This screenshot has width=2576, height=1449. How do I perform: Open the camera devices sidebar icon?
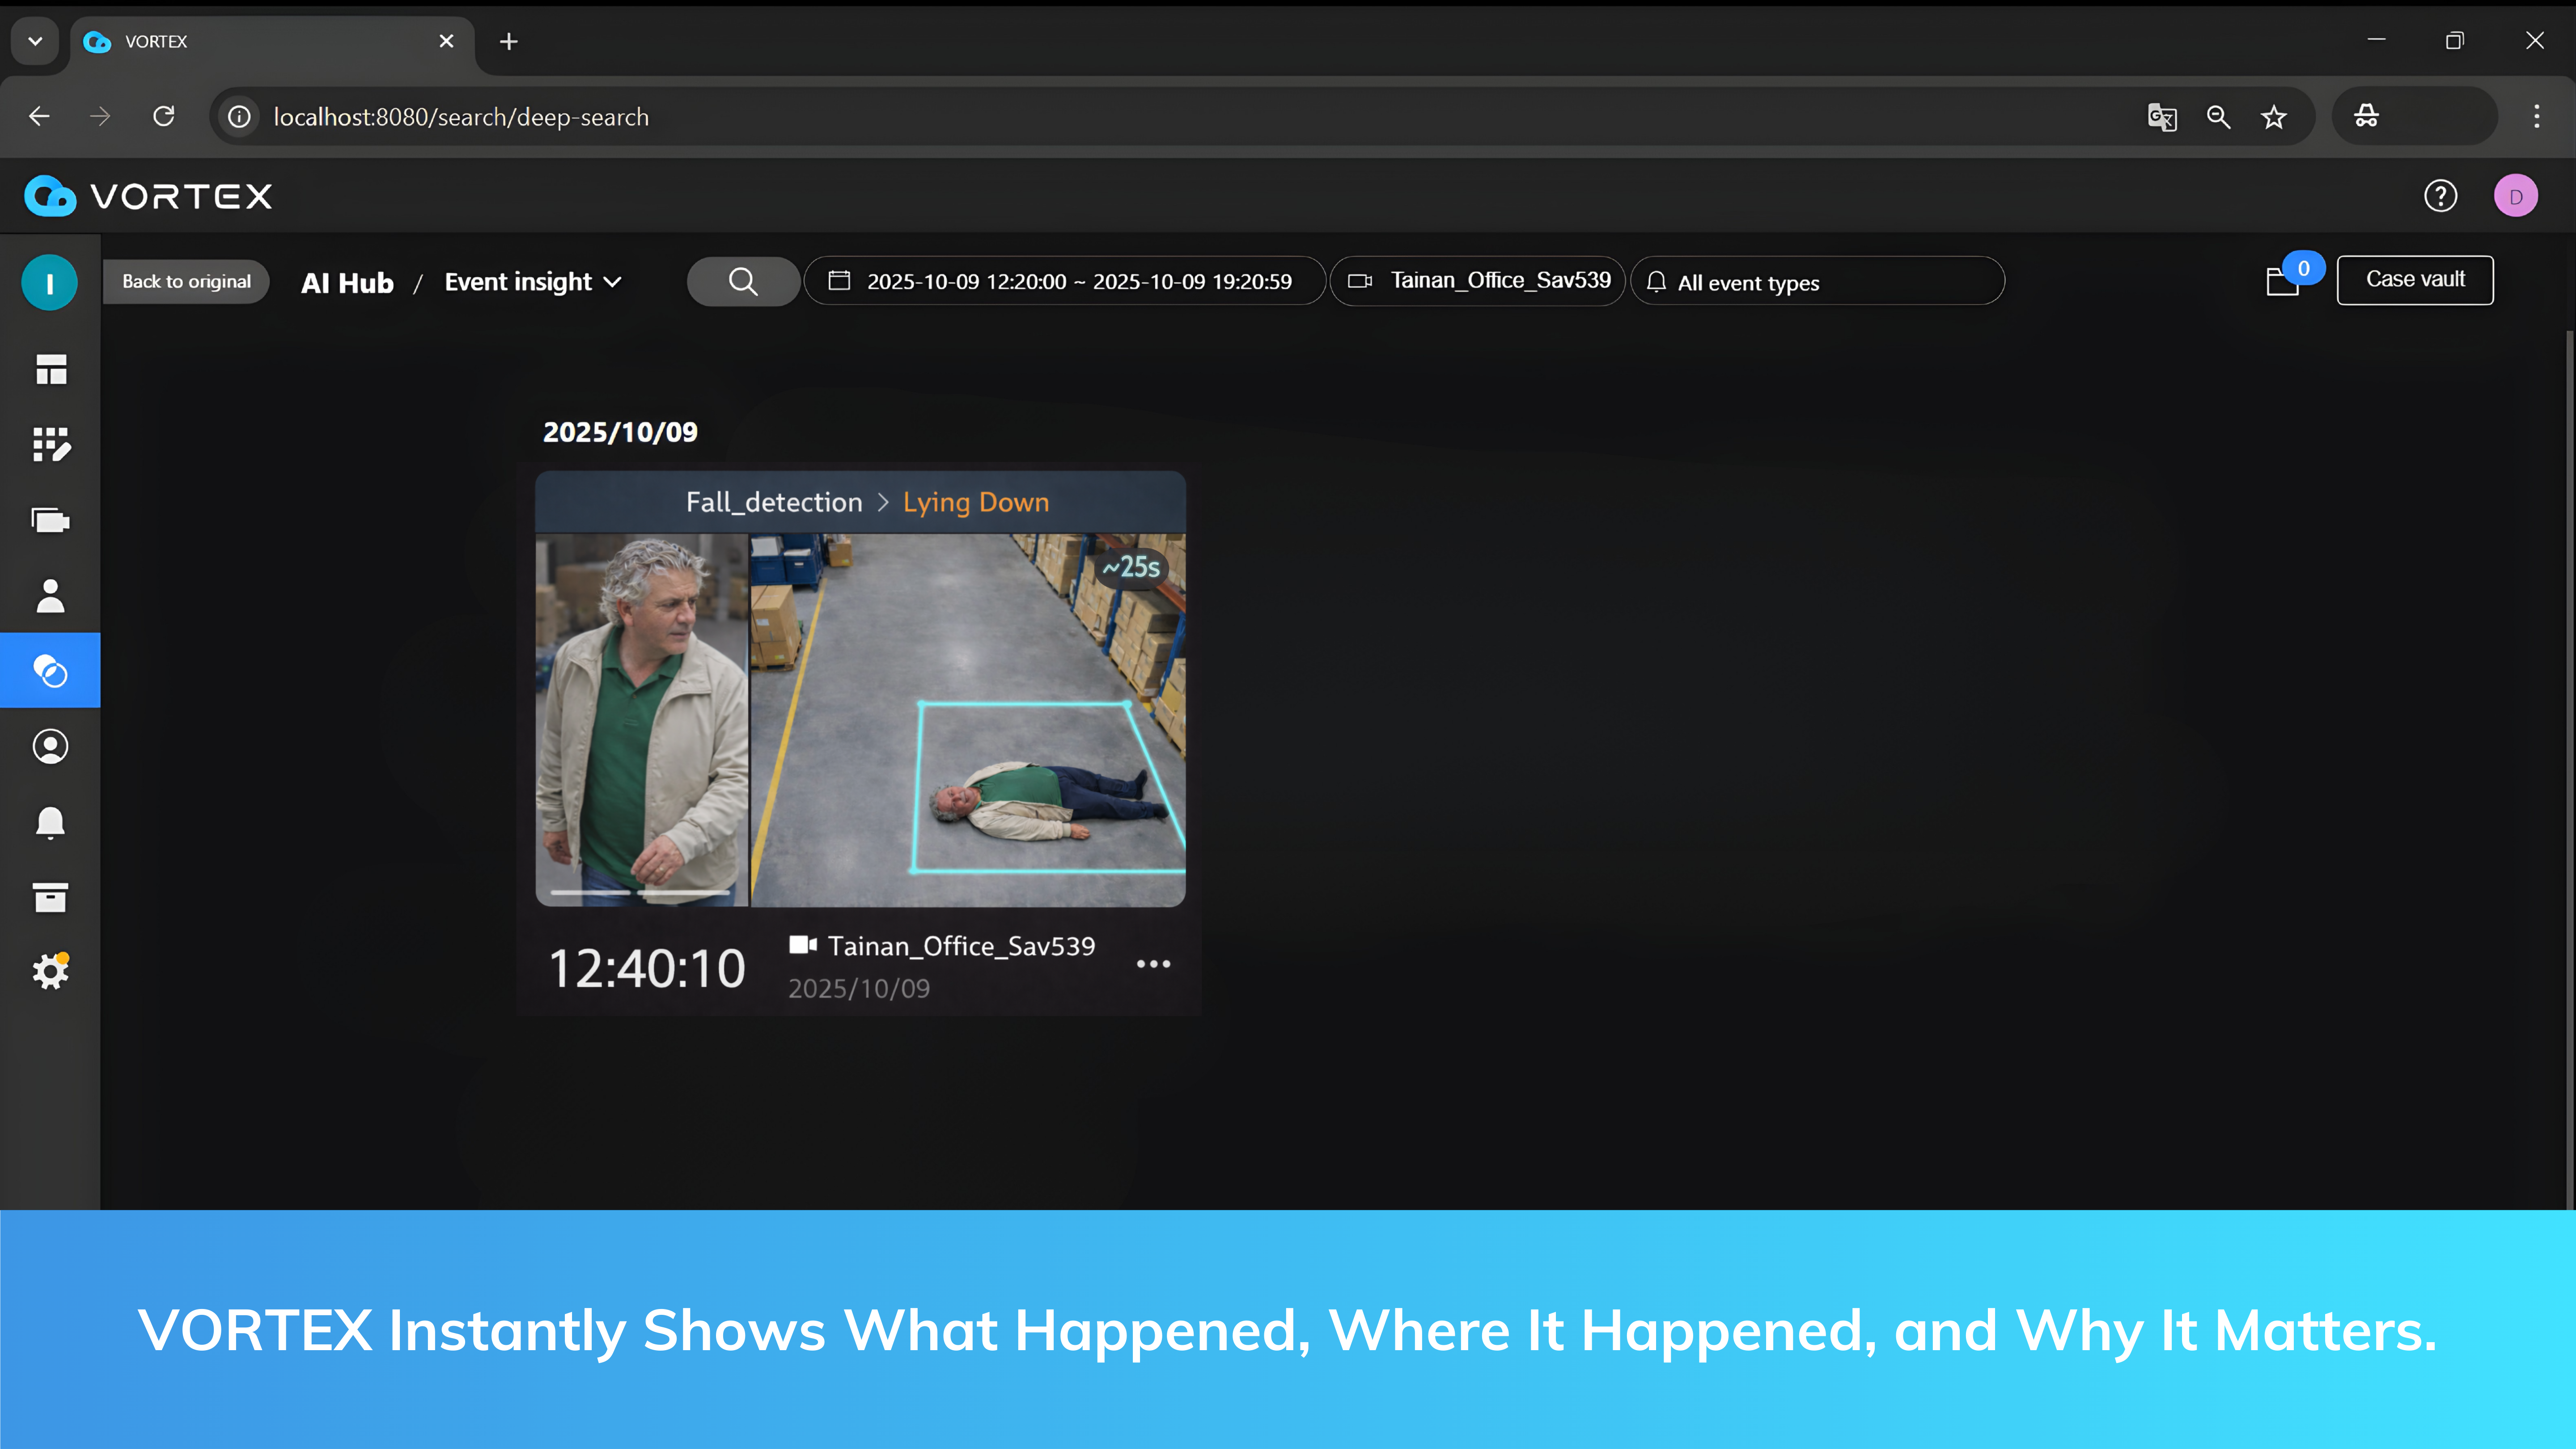click(x=50, y=520)
